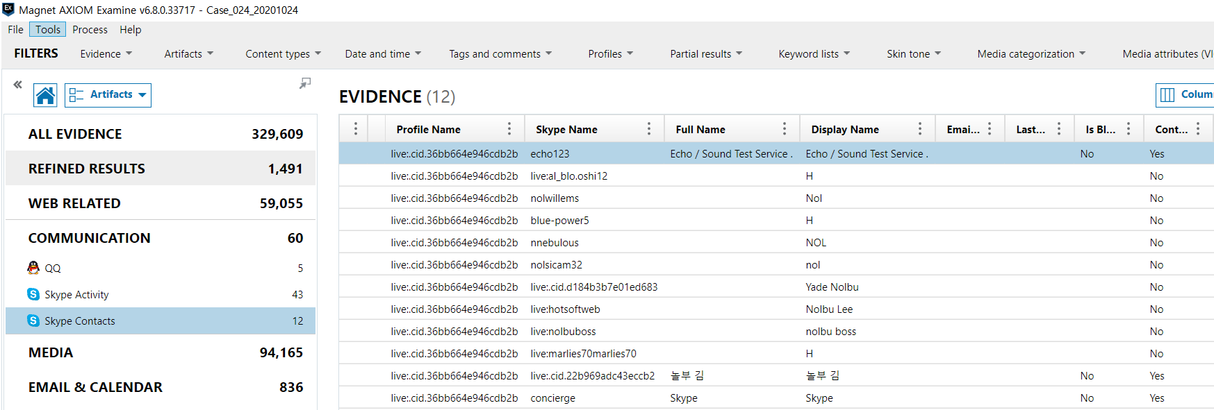Expand the Media categorization filter
The height and width of the screenshot is (410, 1214).
click(1031, 54)
